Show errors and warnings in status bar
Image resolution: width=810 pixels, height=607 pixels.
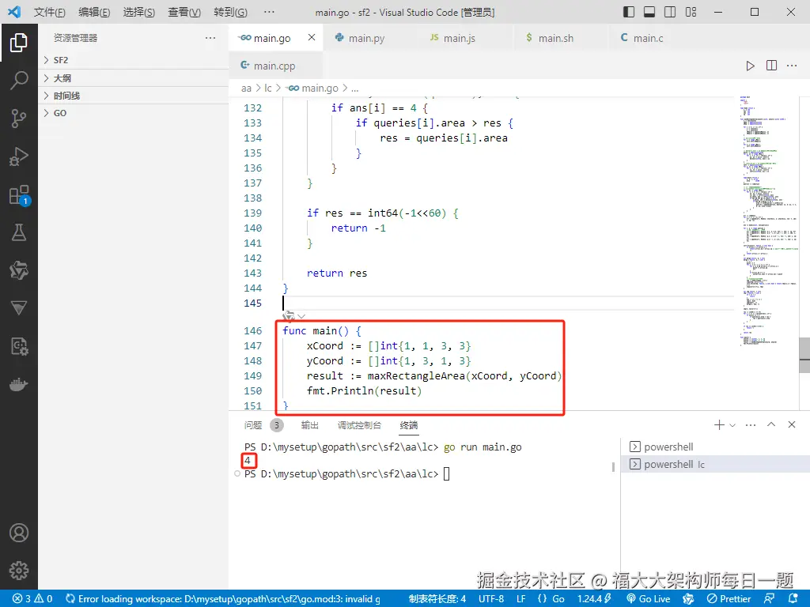pos(33,599)
